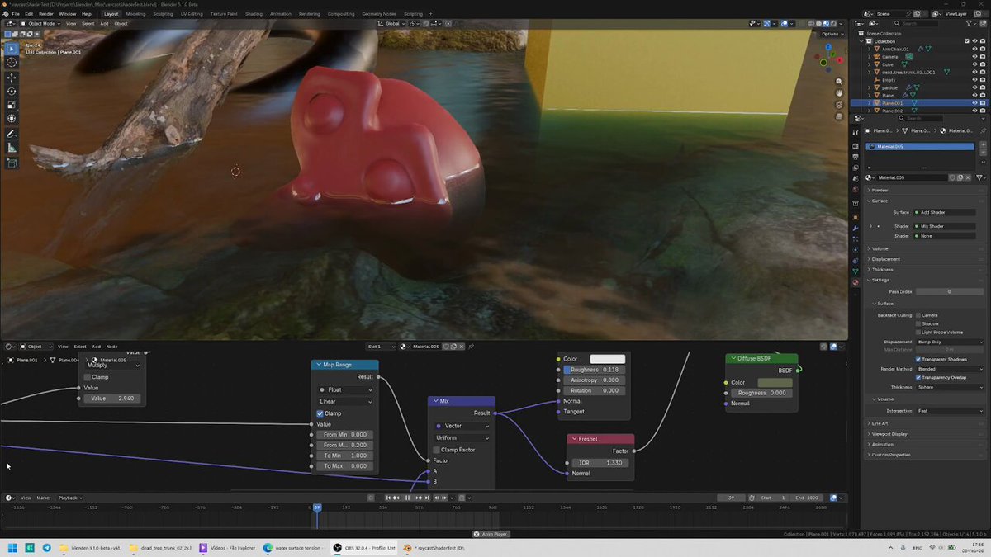
Task: Open the Object Mode dropdown
Action: (x=40, y=24)
